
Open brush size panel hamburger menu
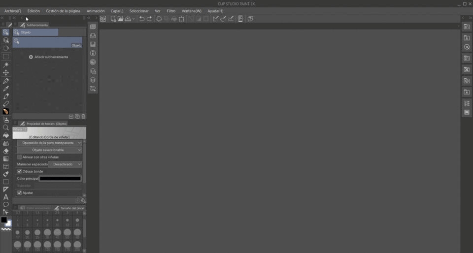15,208
